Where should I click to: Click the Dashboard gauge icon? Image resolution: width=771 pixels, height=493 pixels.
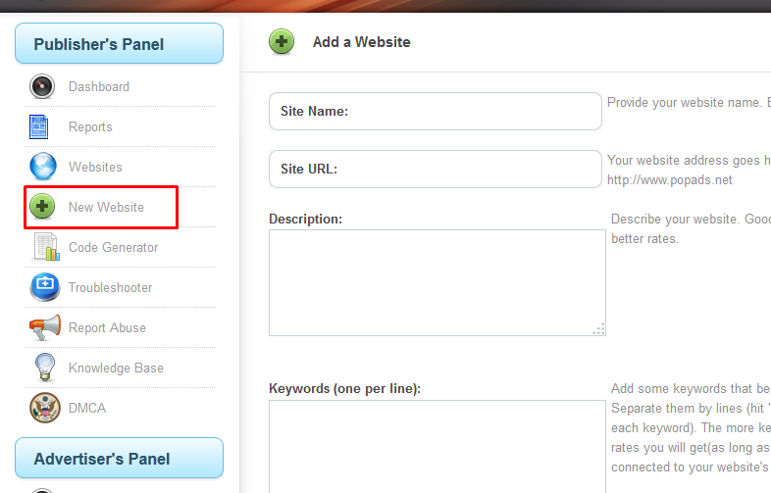coord(43,86)
